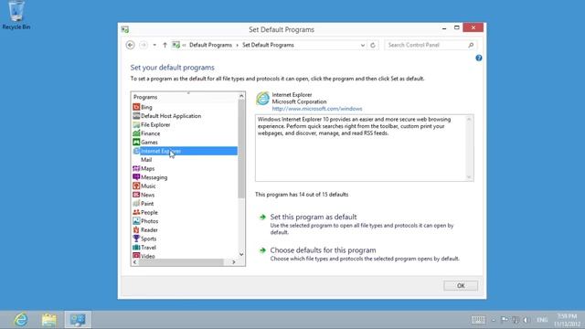The image size is (585, 329).
Task: Open the taskbar clock and date
Action: (x=567, y=320)
